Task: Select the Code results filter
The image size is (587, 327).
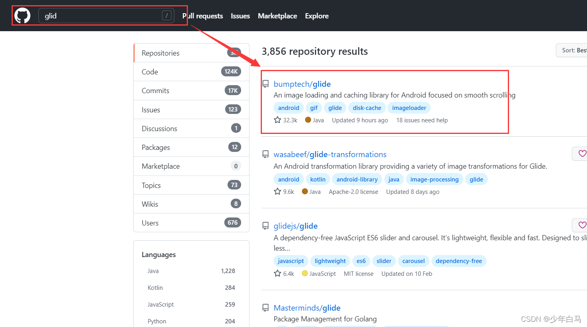Action: 192,72
